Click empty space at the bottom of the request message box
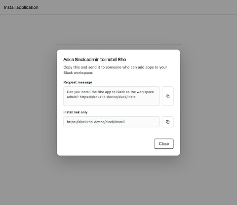This screenshot has height=205, width=237. 112,102
